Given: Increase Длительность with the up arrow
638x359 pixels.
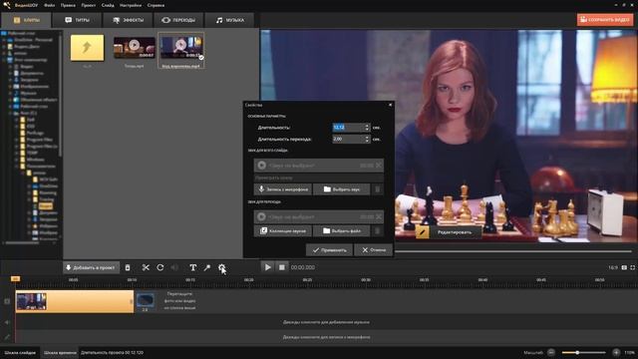Looking at the screenshot, I should tap(367, 126).
